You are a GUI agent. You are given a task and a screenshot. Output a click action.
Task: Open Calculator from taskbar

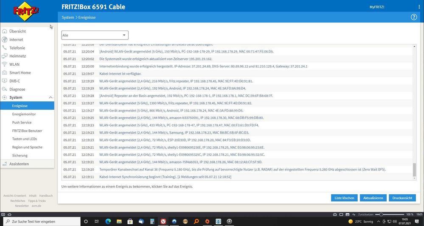pyautogui.click(x=152, y=221)
